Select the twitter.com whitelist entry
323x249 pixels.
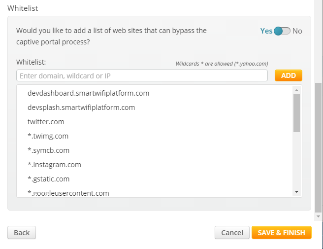pyautogui.click(x=46, y=122)
